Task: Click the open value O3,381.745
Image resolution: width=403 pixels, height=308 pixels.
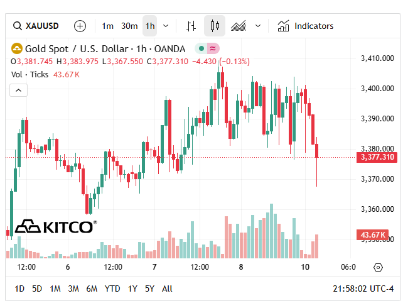Action: tap(31, 62)
